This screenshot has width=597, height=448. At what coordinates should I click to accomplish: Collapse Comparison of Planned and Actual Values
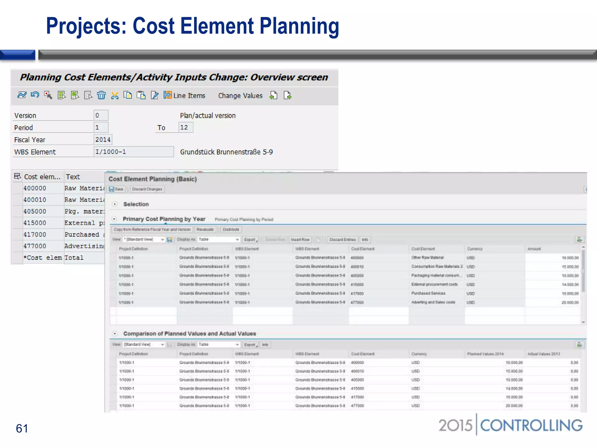115,333
